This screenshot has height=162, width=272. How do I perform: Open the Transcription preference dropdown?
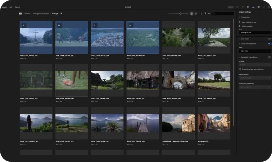pyautogui.click(x=255, y=87)
